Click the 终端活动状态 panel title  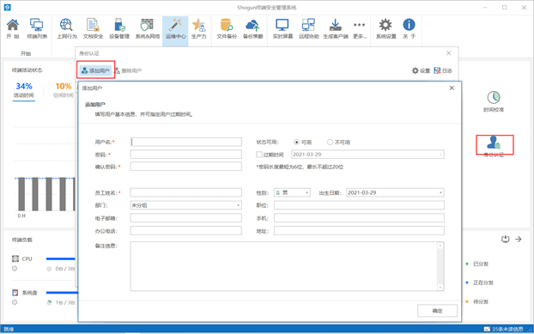tap(27, 70)
